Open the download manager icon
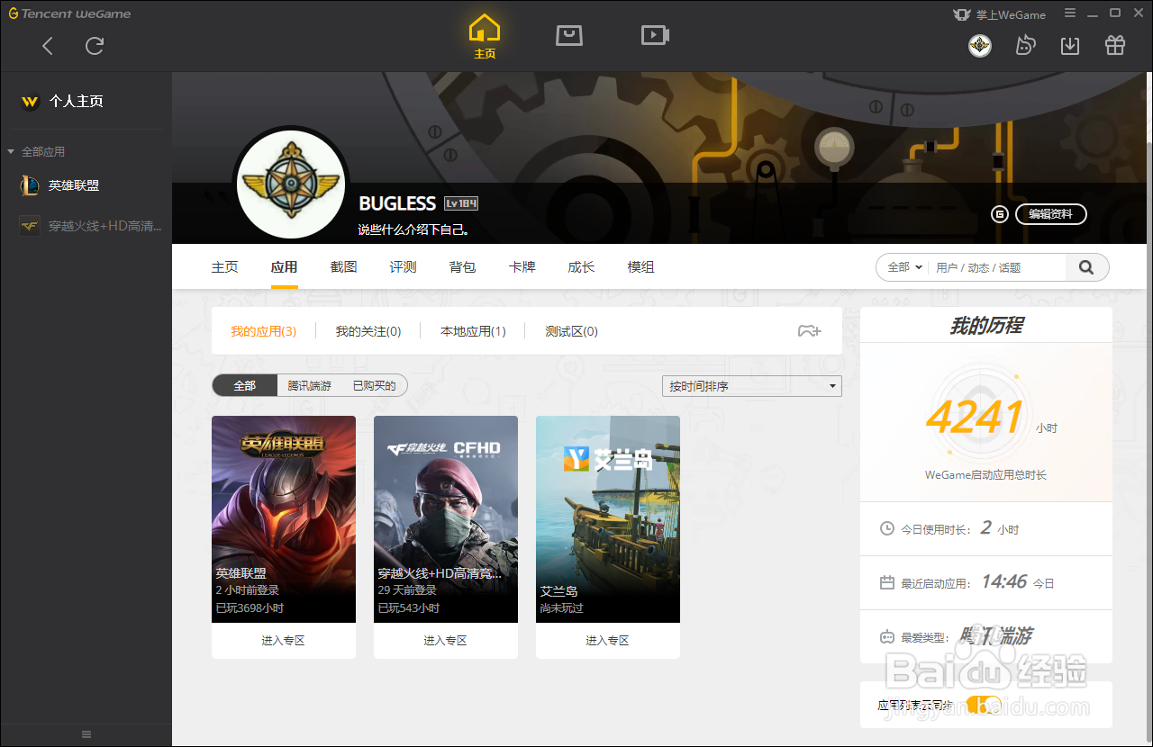1153x747 pixels. 1070,45
